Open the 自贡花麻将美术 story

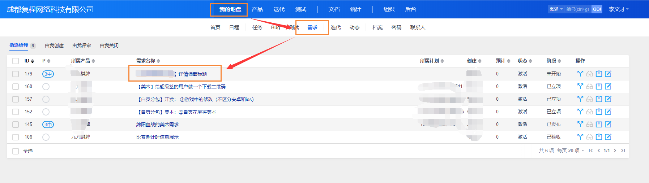(176, 112)
